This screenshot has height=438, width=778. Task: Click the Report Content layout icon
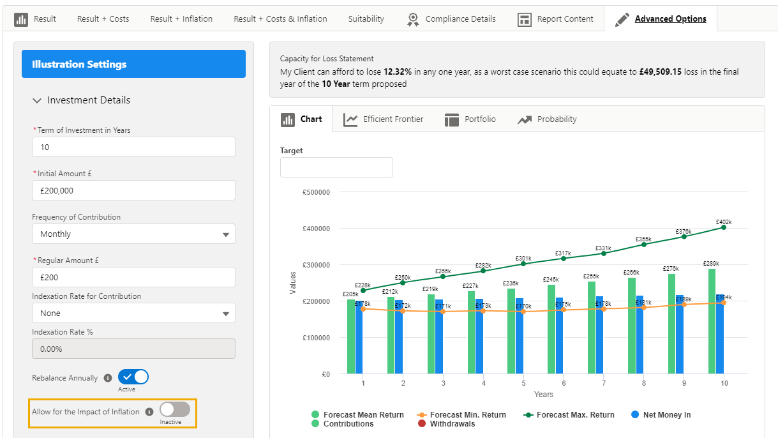525,19
